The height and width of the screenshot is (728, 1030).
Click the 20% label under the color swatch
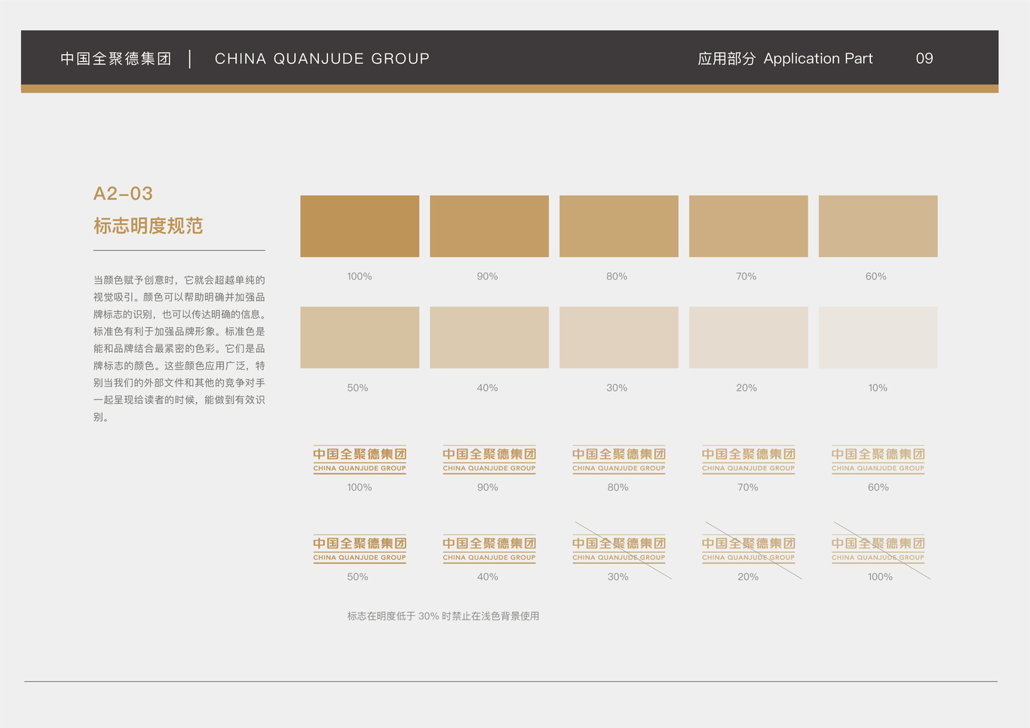[746, 388]
